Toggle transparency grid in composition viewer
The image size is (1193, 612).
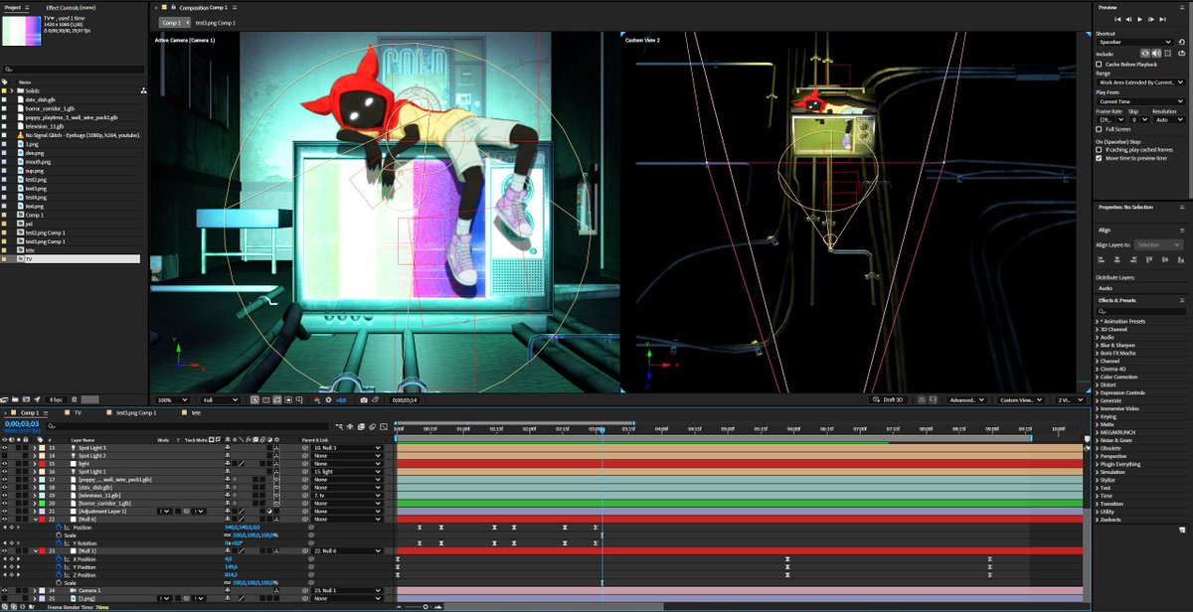point(265,399)
